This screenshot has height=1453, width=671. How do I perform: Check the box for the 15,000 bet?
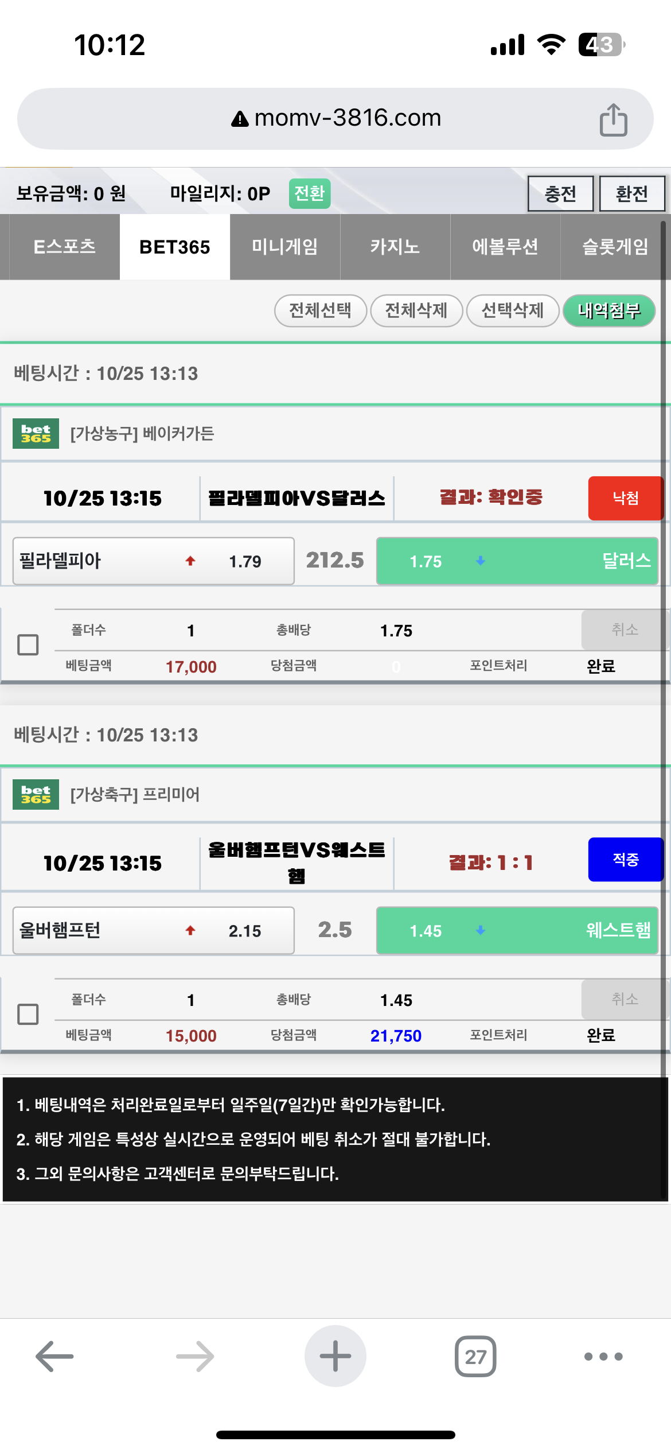click(28, 1014)
